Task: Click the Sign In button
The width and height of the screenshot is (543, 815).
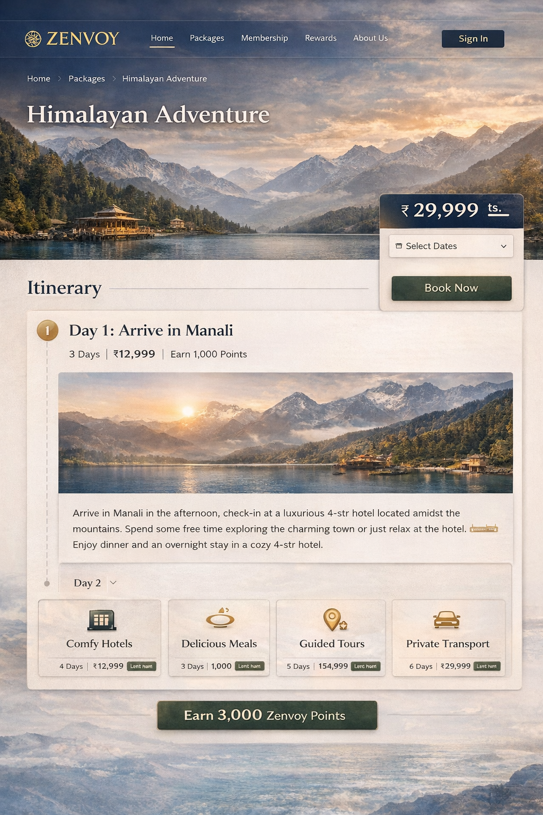Action: pyautogui.click(x=473, y=39)
